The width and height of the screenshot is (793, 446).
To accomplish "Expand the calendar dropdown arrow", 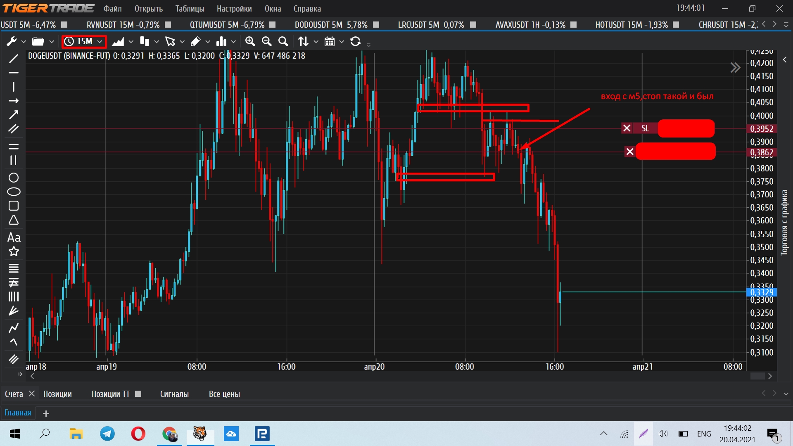I will (342, 42).
